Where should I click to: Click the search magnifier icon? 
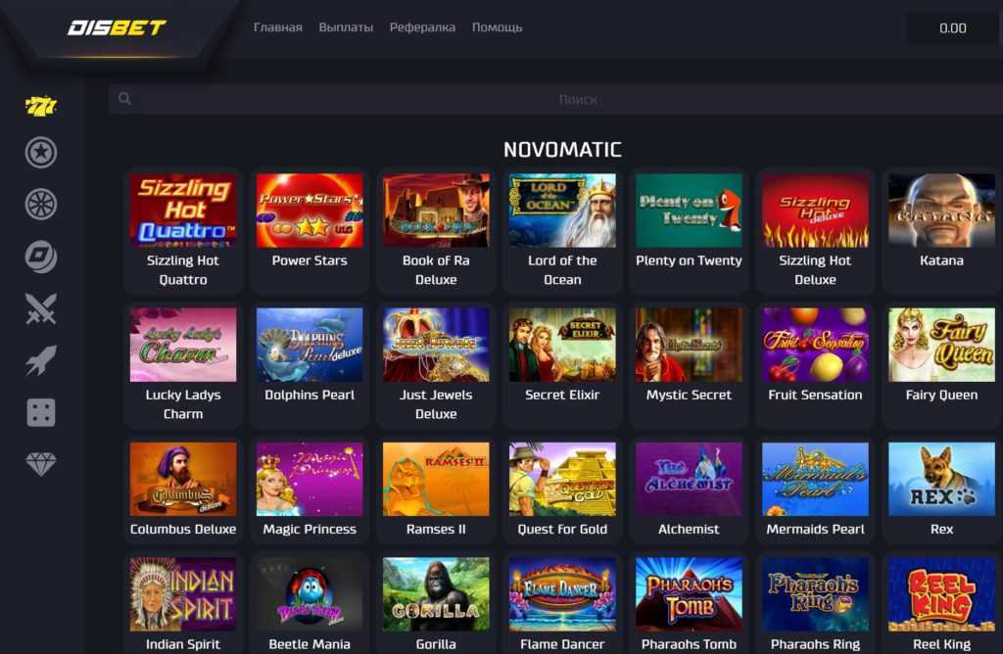124,99
